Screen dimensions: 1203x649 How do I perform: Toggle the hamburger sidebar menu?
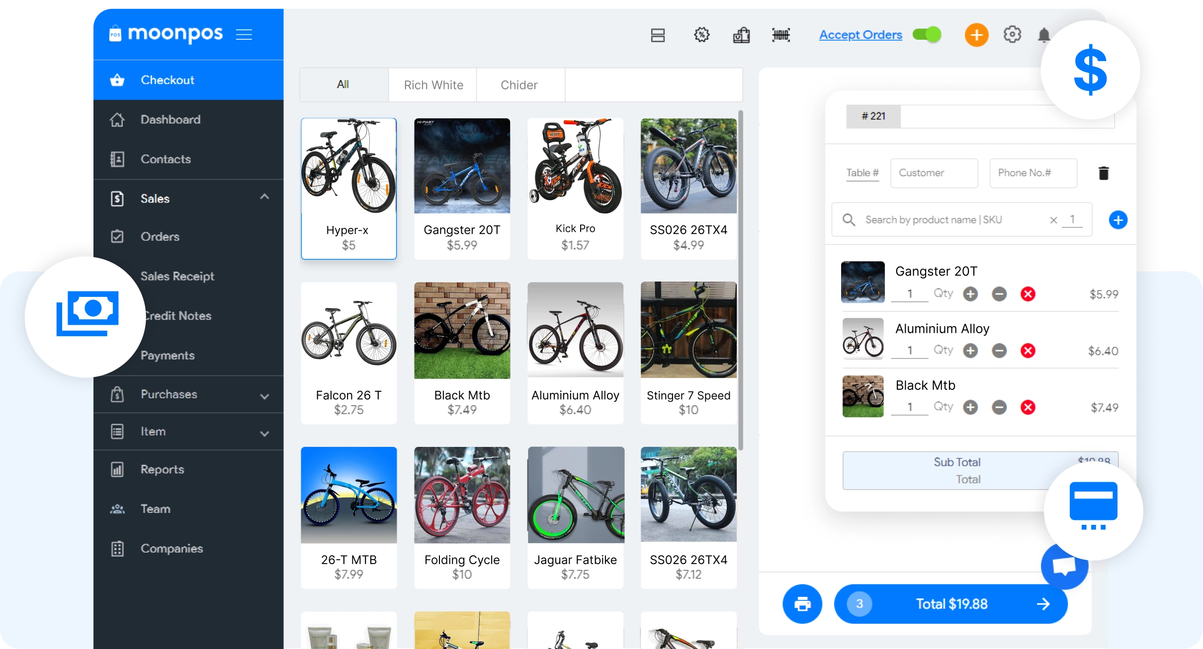coord(244,34)
